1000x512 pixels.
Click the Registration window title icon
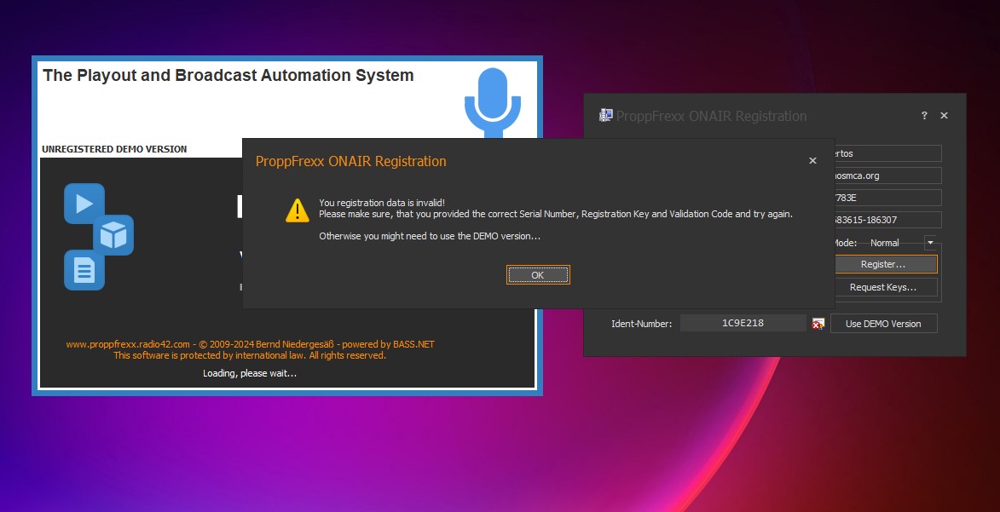pyautogui.click(x=606, y=116)
